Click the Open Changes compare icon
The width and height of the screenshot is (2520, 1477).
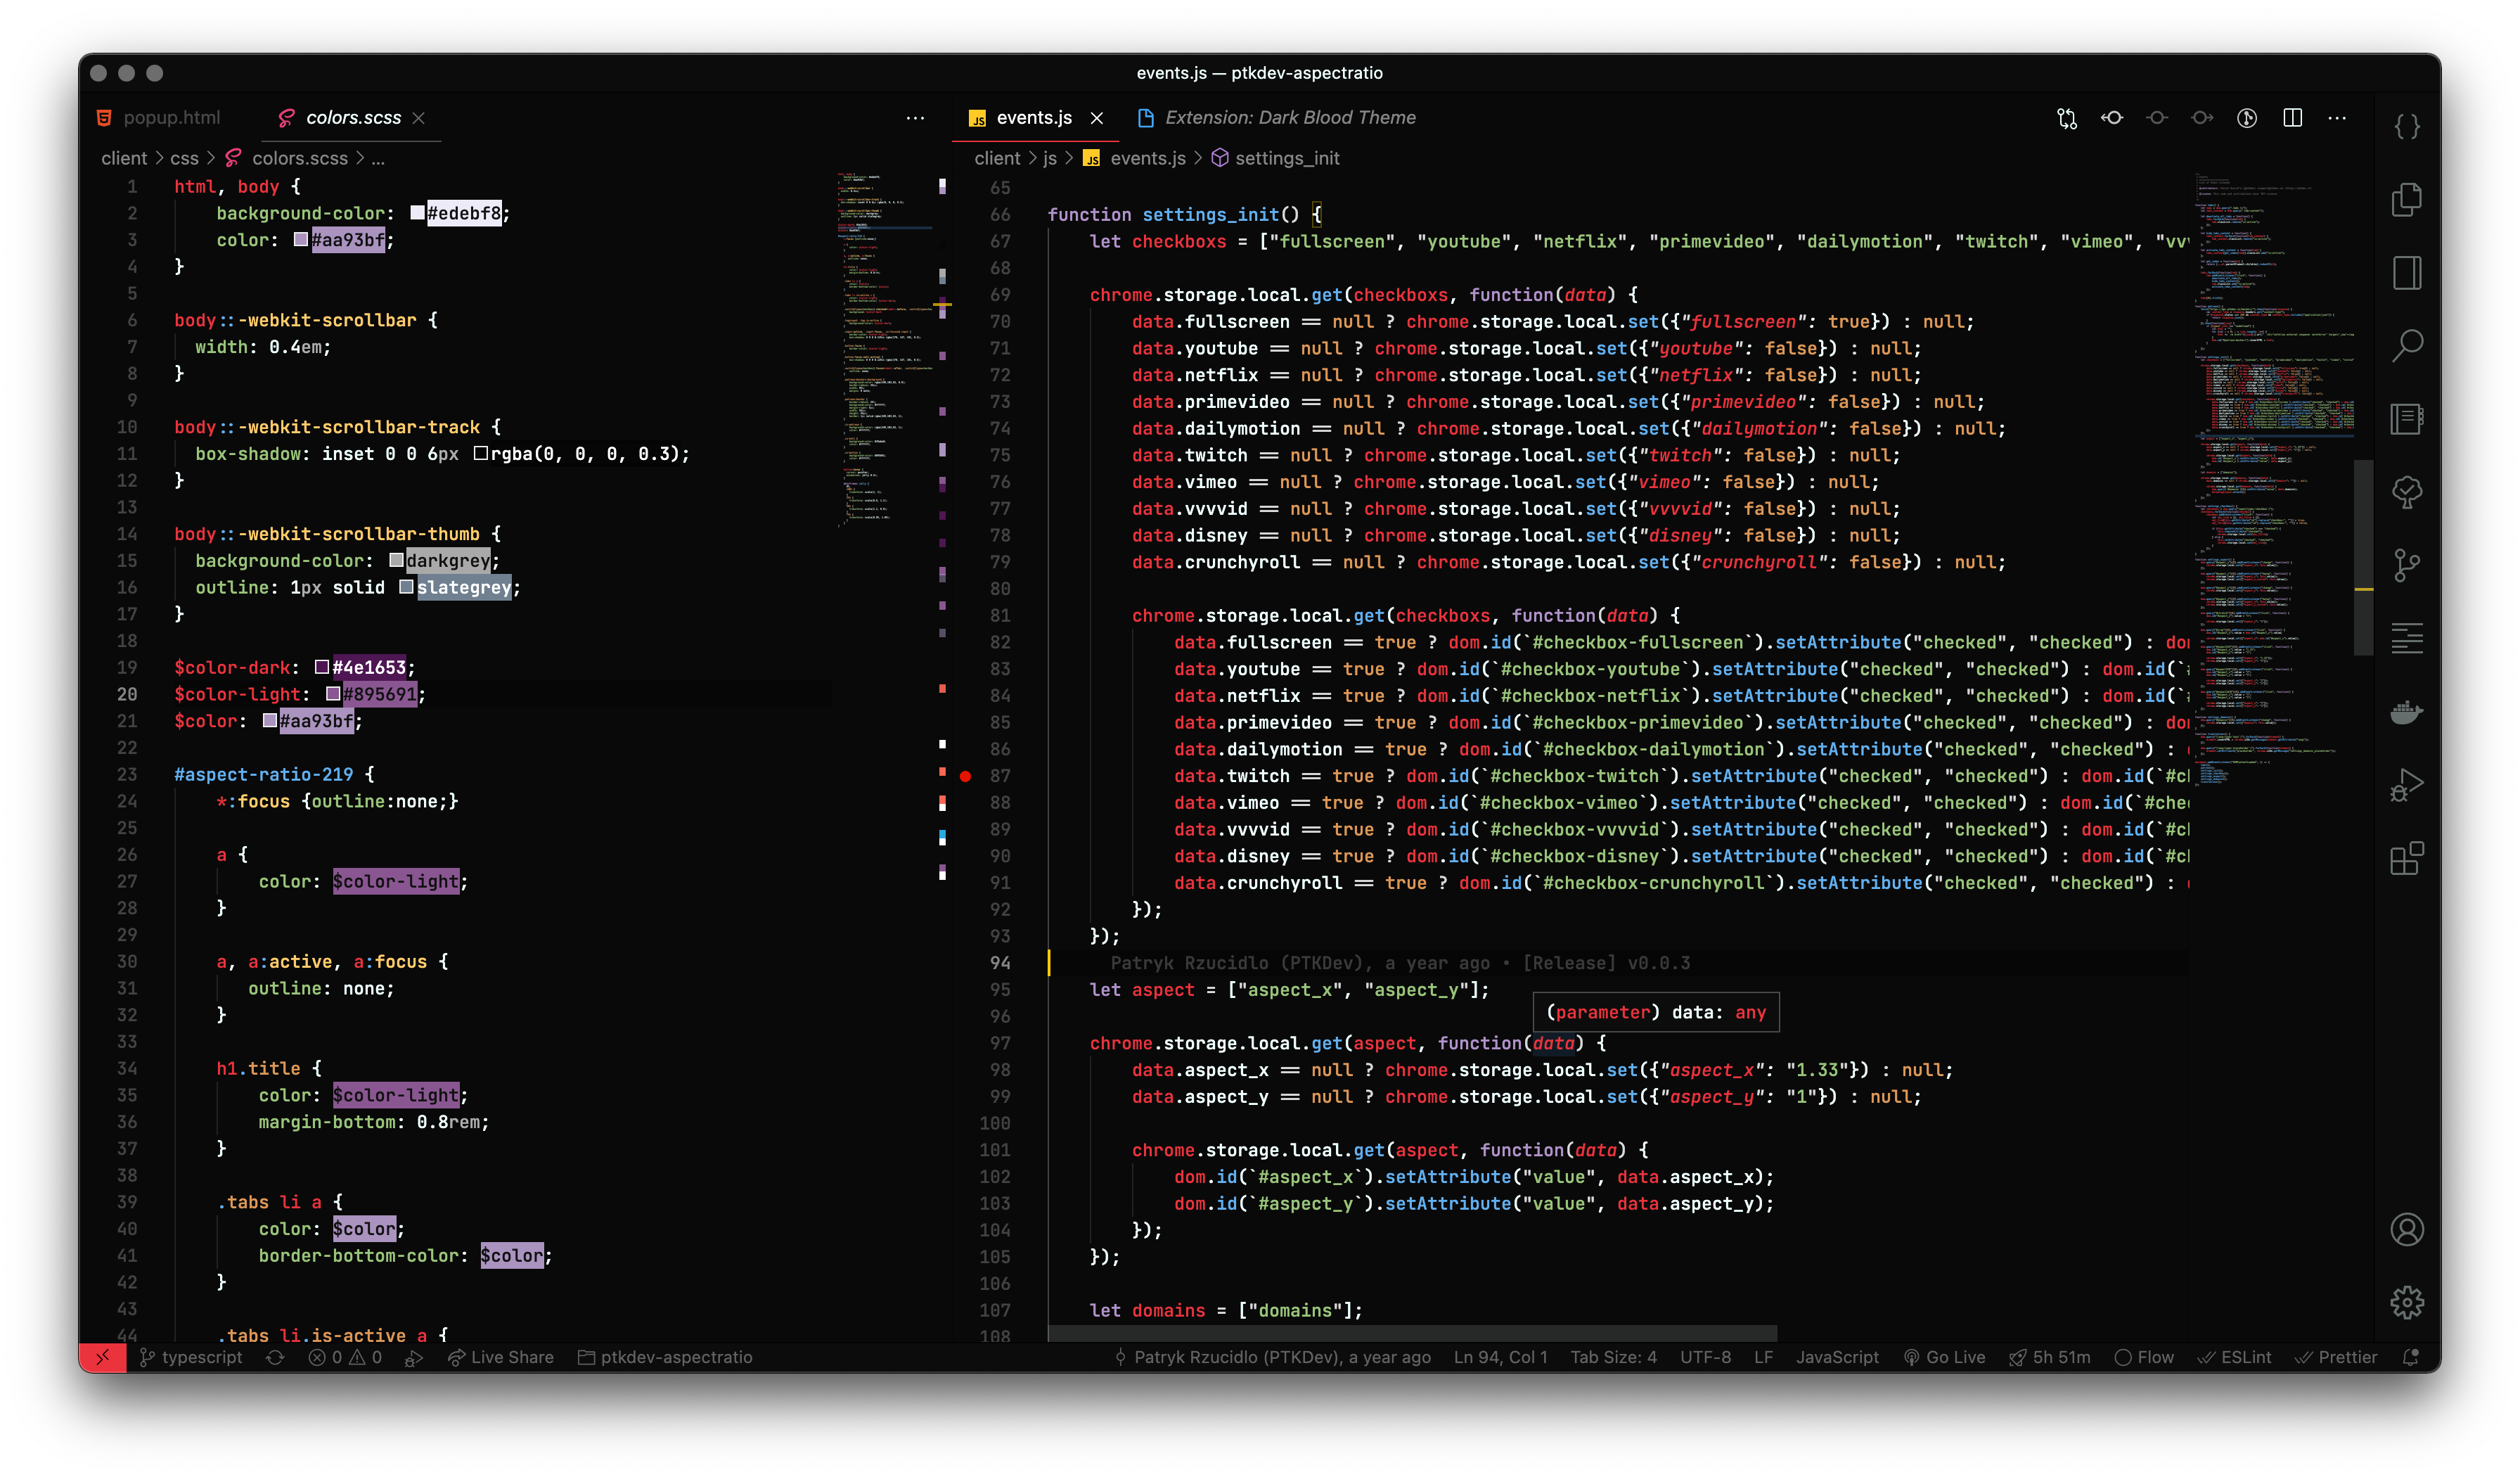coord(2067,118)
